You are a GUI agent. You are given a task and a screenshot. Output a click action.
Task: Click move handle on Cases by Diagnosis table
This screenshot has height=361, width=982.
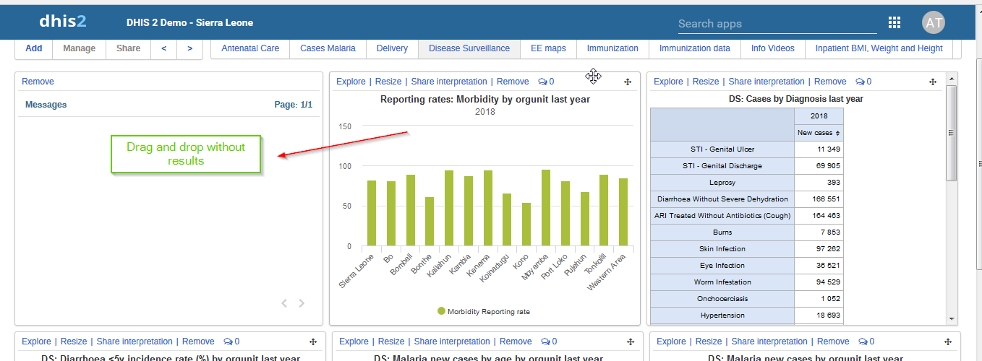(933, 82)
